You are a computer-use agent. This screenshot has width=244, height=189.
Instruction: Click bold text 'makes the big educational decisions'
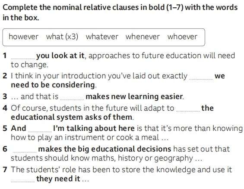point(105,149)
